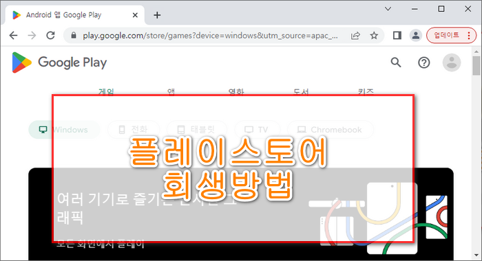482x261 pixels.
Task: Open the Chrome side panel
Action: pyautogui.click(x=397, y=36)
